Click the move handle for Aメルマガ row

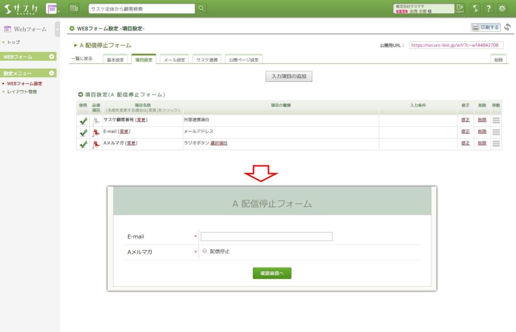pyautogui.click(x=496, y=144)
